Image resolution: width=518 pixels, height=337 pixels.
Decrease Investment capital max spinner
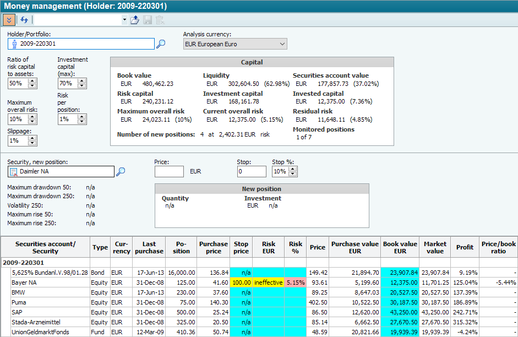(82, 86)
